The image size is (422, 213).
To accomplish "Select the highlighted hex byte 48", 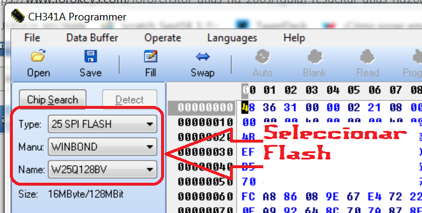I will [x=248, y=108].
